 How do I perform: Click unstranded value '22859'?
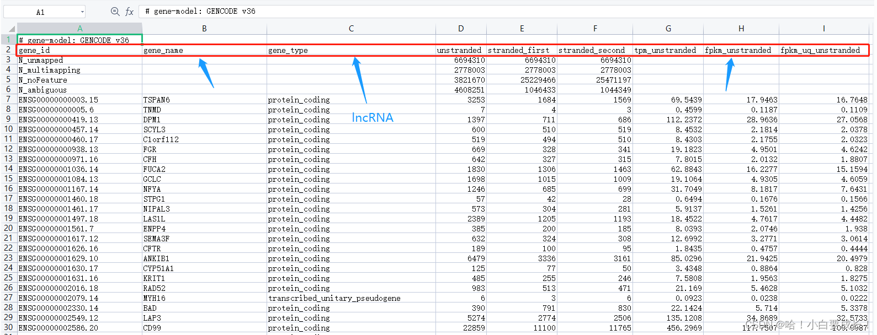click(x=461, y=328)
